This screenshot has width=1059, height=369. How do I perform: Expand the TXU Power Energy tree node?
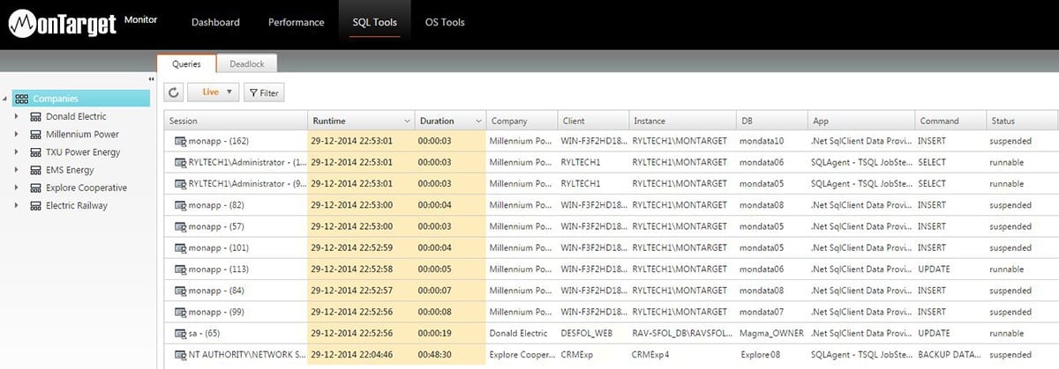(x=16, y=152)
